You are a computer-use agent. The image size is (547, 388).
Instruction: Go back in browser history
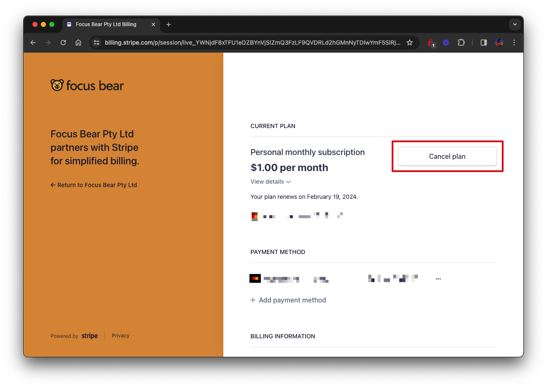(33, 43)
